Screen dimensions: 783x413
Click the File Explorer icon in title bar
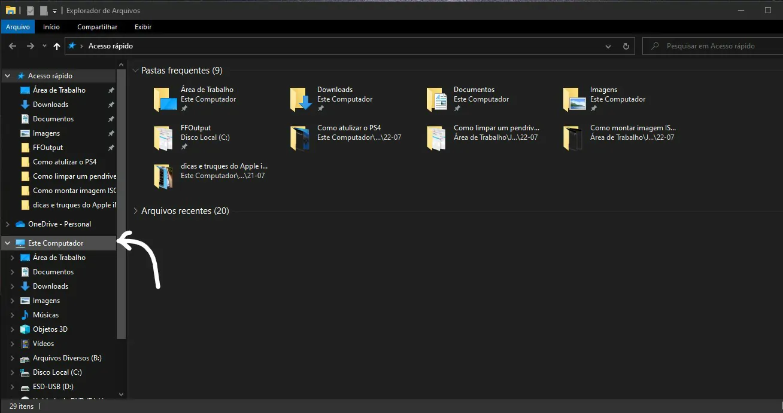(10, 10)
